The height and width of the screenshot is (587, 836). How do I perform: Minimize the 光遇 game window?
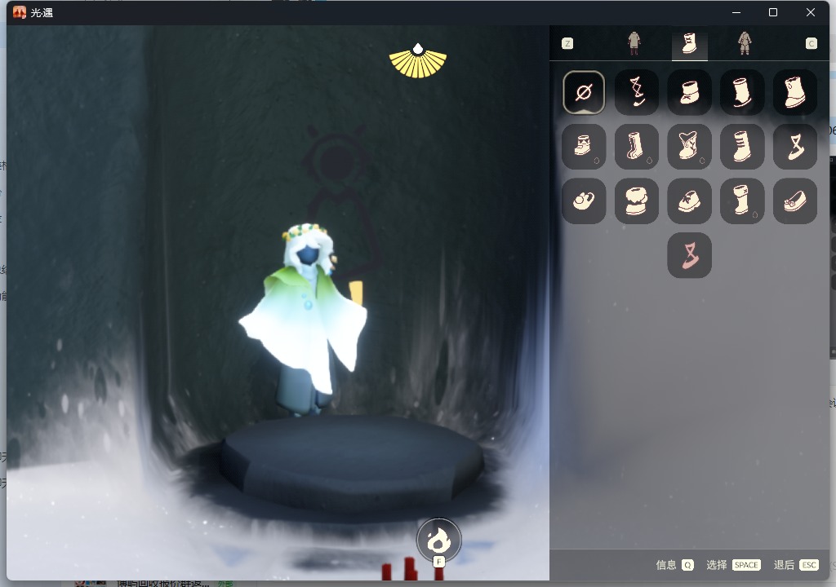pos(736,12)
